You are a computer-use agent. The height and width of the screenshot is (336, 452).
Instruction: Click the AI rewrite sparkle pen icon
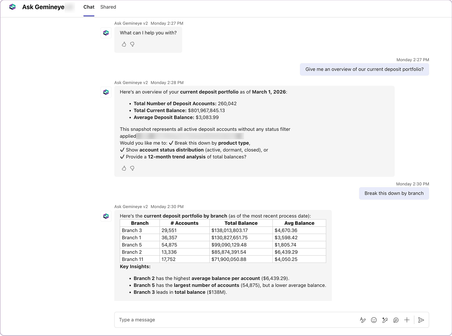[385, 320]
